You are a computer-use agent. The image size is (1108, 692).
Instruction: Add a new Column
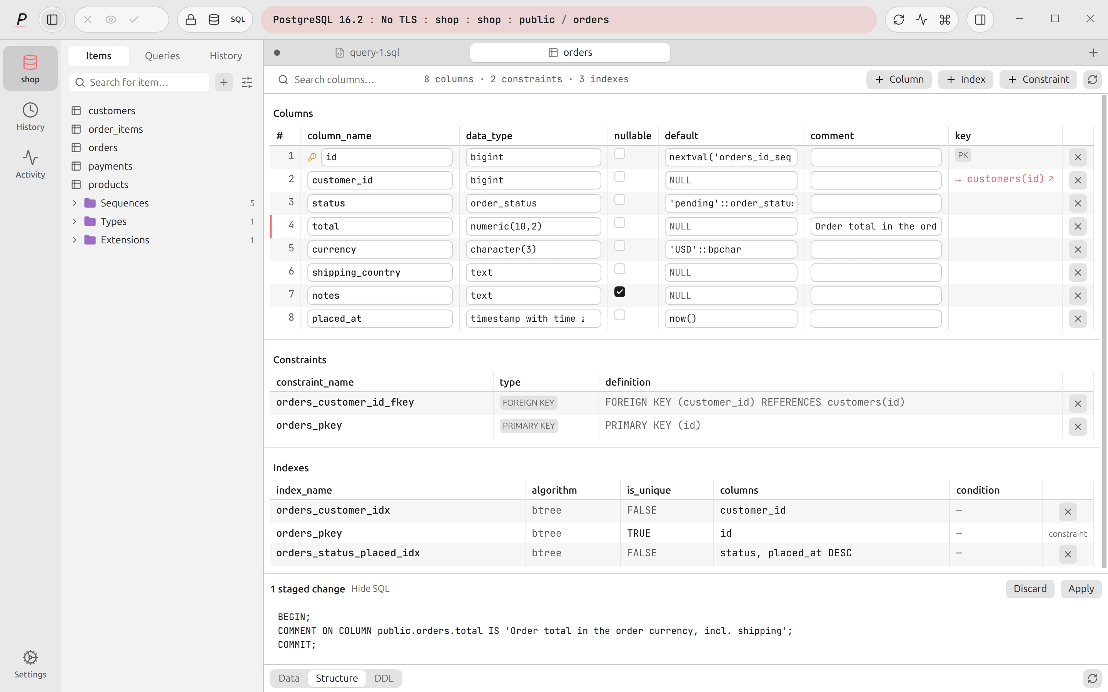pos(899,80)
